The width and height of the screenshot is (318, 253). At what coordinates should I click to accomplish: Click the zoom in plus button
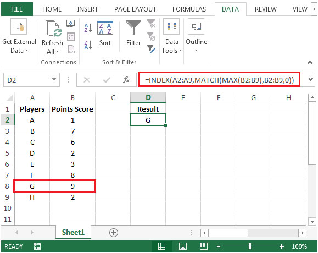(282, 246)
